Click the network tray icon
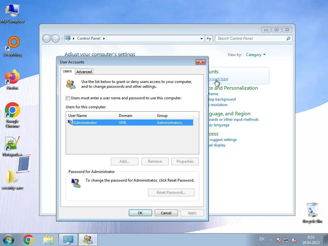328x246 pixels. (286, 240)
